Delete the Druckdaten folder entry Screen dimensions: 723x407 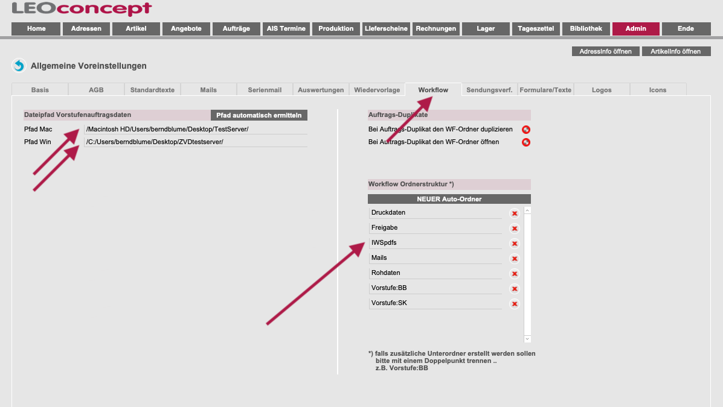click(x=515, y=213)
